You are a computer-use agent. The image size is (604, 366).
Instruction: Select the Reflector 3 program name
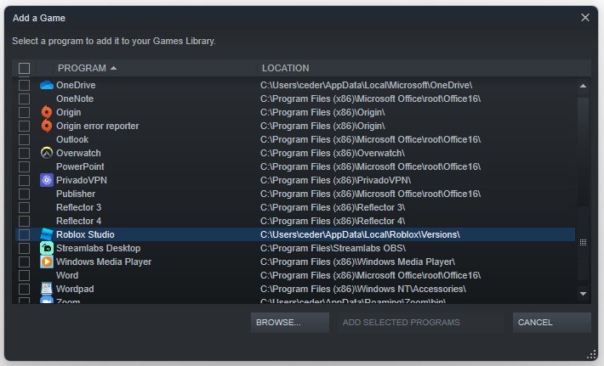(78, 207)
